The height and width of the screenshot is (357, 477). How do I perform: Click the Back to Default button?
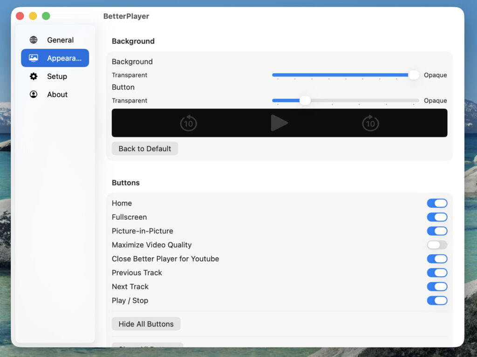coord(145,149)
